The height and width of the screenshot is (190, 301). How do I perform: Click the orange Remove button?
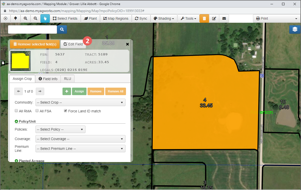(96, 91)
